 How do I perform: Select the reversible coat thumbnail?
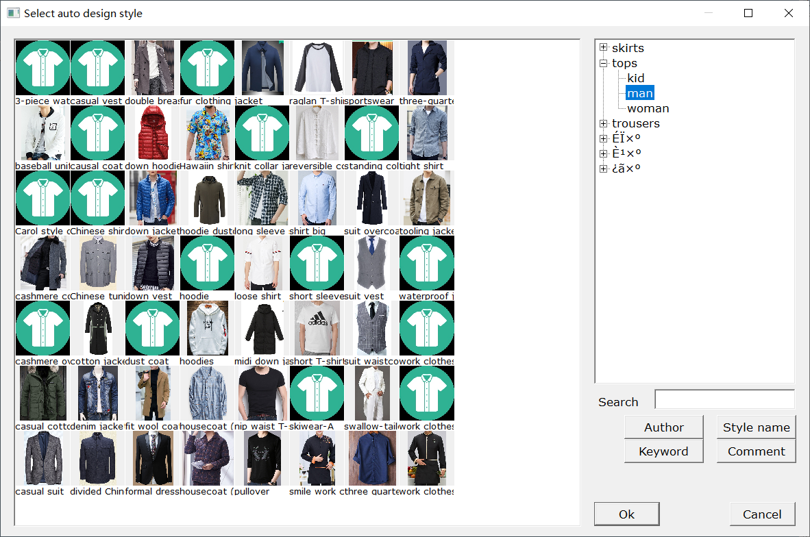pyautogui.click(x=317, y=133)
